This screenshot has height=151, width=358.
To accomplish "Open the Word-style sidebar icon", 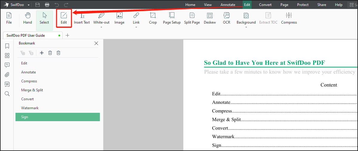I will point(7,84).
